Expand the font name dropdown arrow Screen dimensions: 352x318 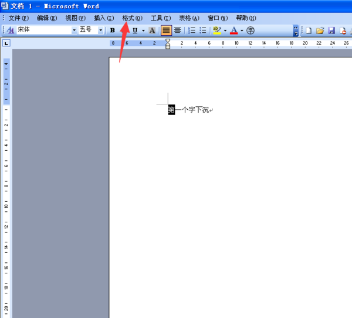coord(74,30)
